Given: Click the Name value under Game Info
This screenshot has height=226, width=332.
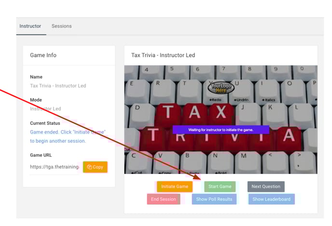Looking at the screenshot, I should point(58,86).
